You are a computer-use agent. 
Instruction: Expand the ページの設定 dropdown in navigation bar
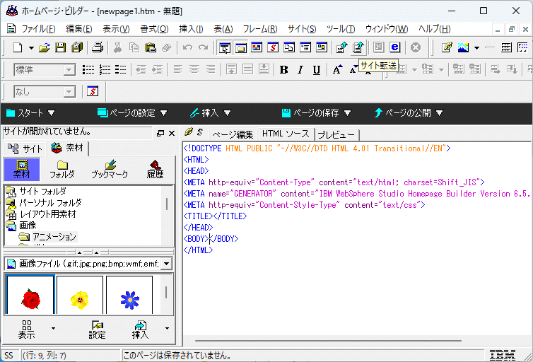coord(163,113)
